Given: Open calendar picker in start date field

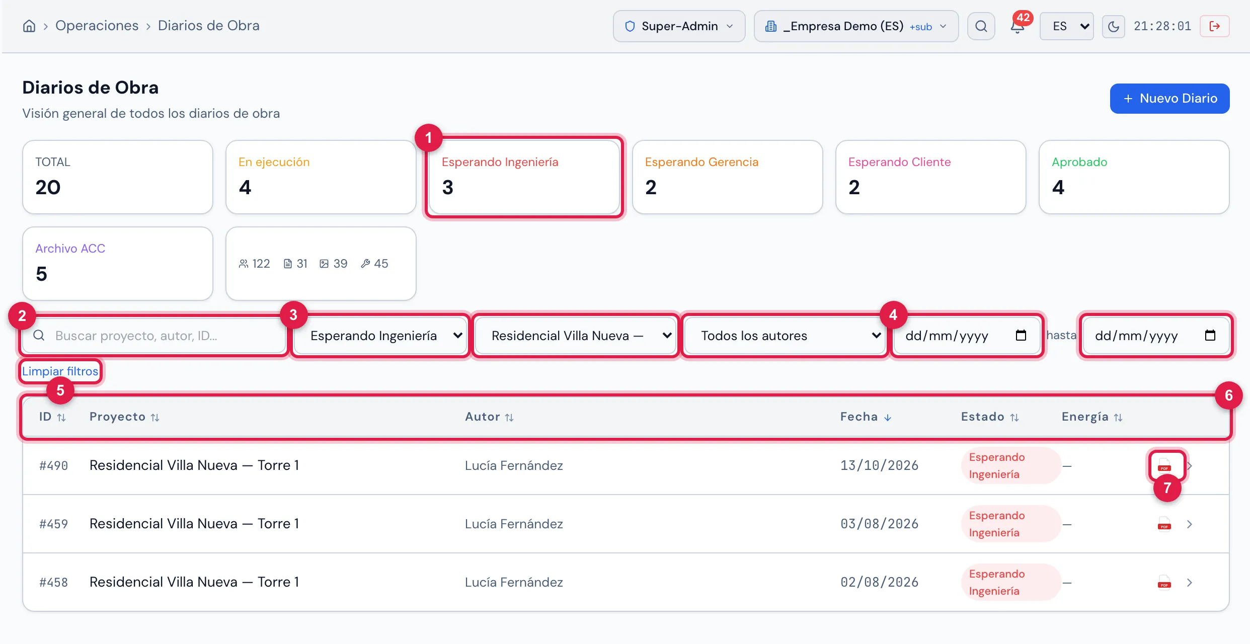Looking at the screenshot, I should (1021, 335).
